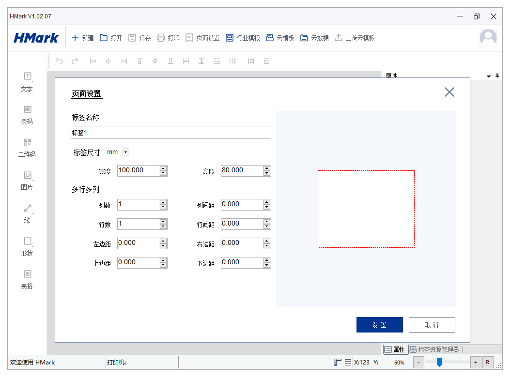Screen dimensions: 511x378
Task: Select the 线 line tool
Action: 28,214
